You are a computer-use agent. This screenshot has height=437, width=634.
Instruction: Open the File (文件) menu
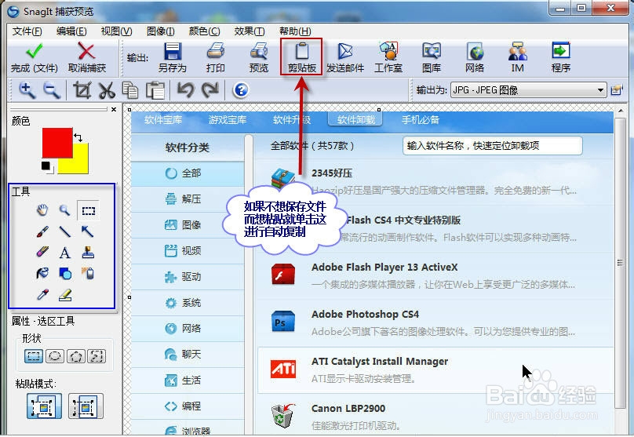(27, 31)
